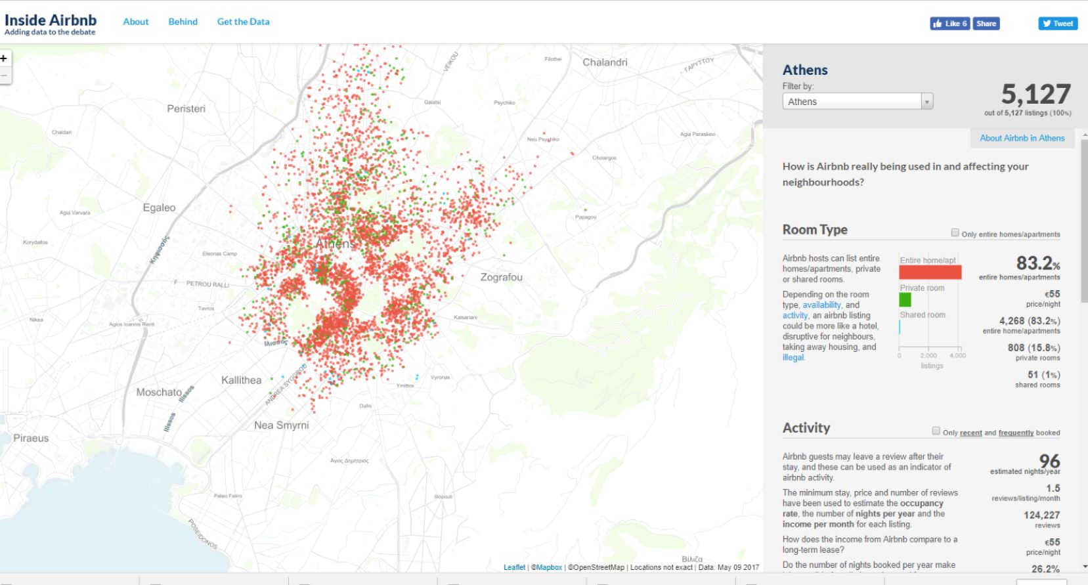This screenshot has height=585, width=1088.
Task: Open the Mapbox attribution link
Action: point(549,567)
